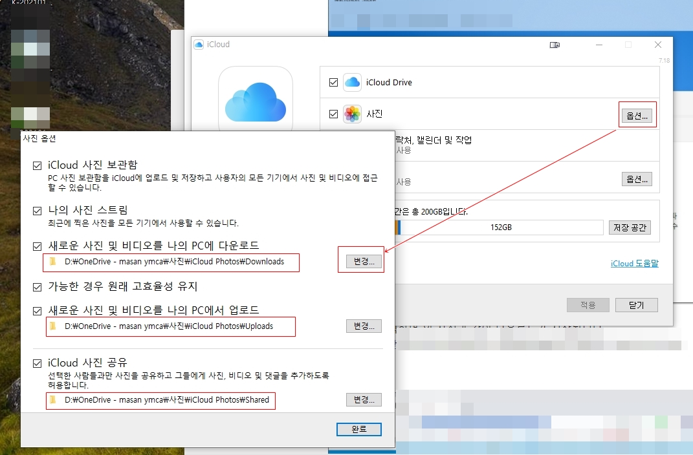Click the iCloud 사진 보관함 heading text
Screen dimensions: 693x455
[93, 165]
